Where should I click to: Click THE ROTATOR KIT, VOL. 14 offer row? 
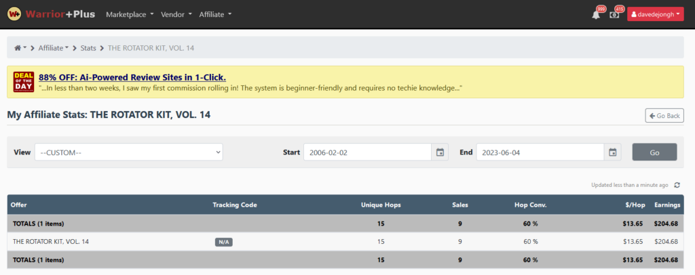(345, 241)
